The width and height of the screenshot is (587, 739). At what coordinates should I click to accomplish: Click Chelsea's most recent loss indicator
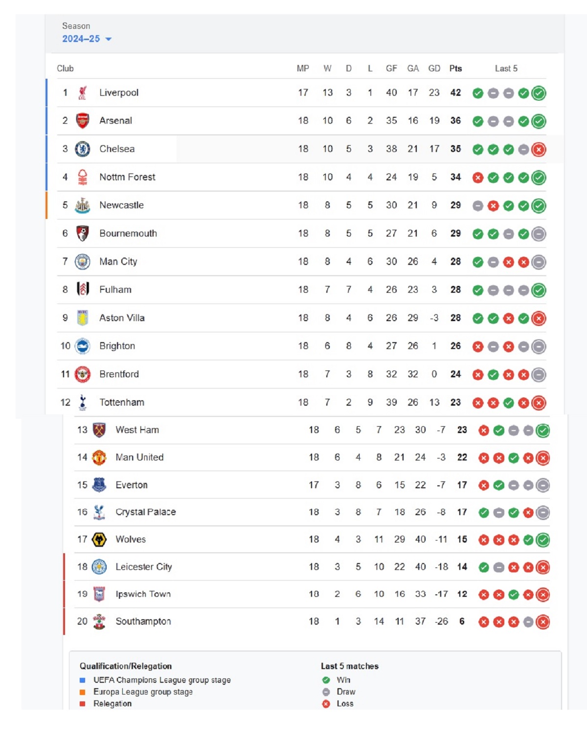point(539,150)
